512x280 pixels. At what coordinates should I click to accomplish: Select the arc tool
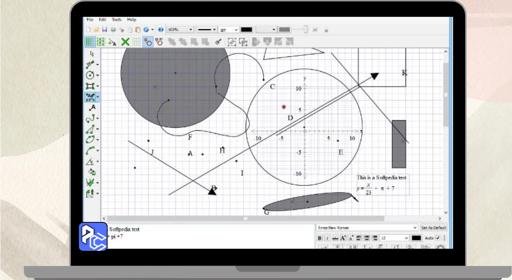tap(90, 150)
